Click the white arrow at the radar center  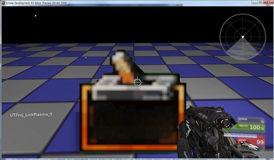coord(243,37)
